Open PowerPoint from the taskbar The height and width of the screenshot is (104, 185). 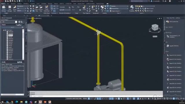tap(45, 102)
